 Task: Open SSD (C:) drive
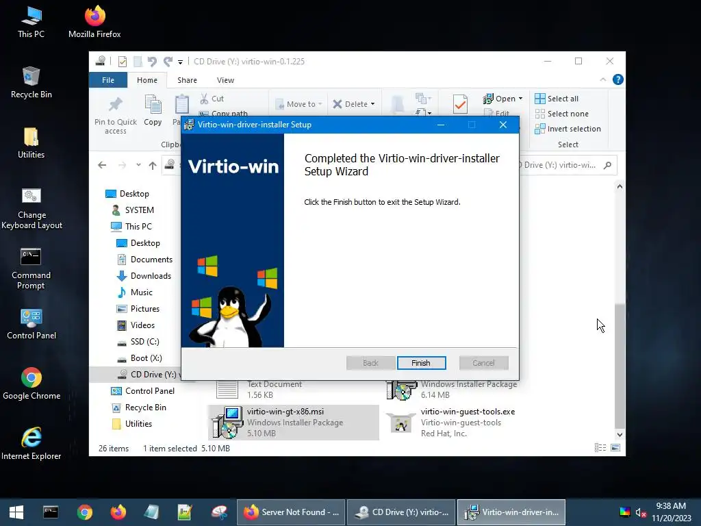(x=138, y=342)
